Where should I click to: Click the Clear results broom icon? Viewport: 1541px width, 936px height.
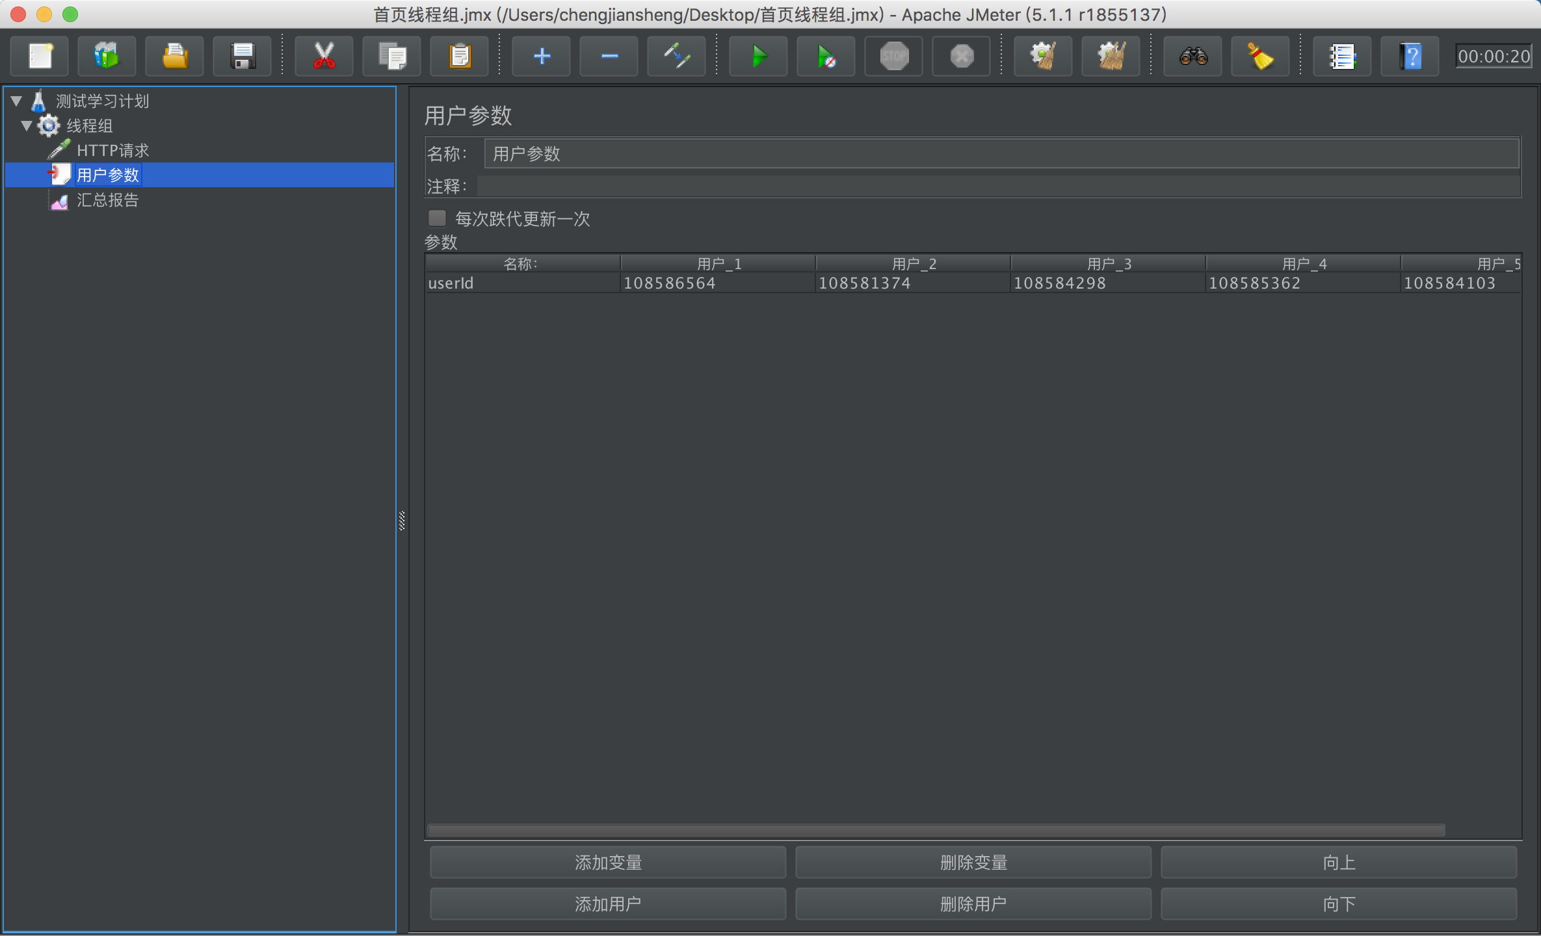1044,57
